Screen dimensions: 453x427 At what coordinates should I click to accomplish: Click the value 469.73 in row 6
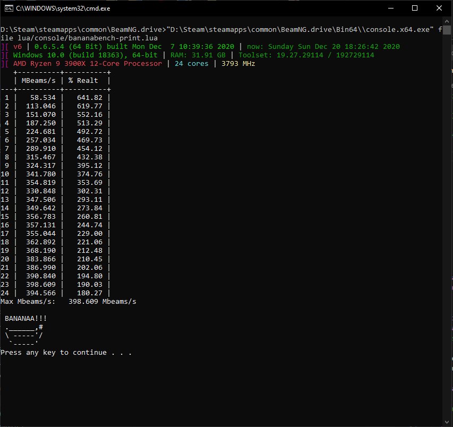click(x=90, y=140)
